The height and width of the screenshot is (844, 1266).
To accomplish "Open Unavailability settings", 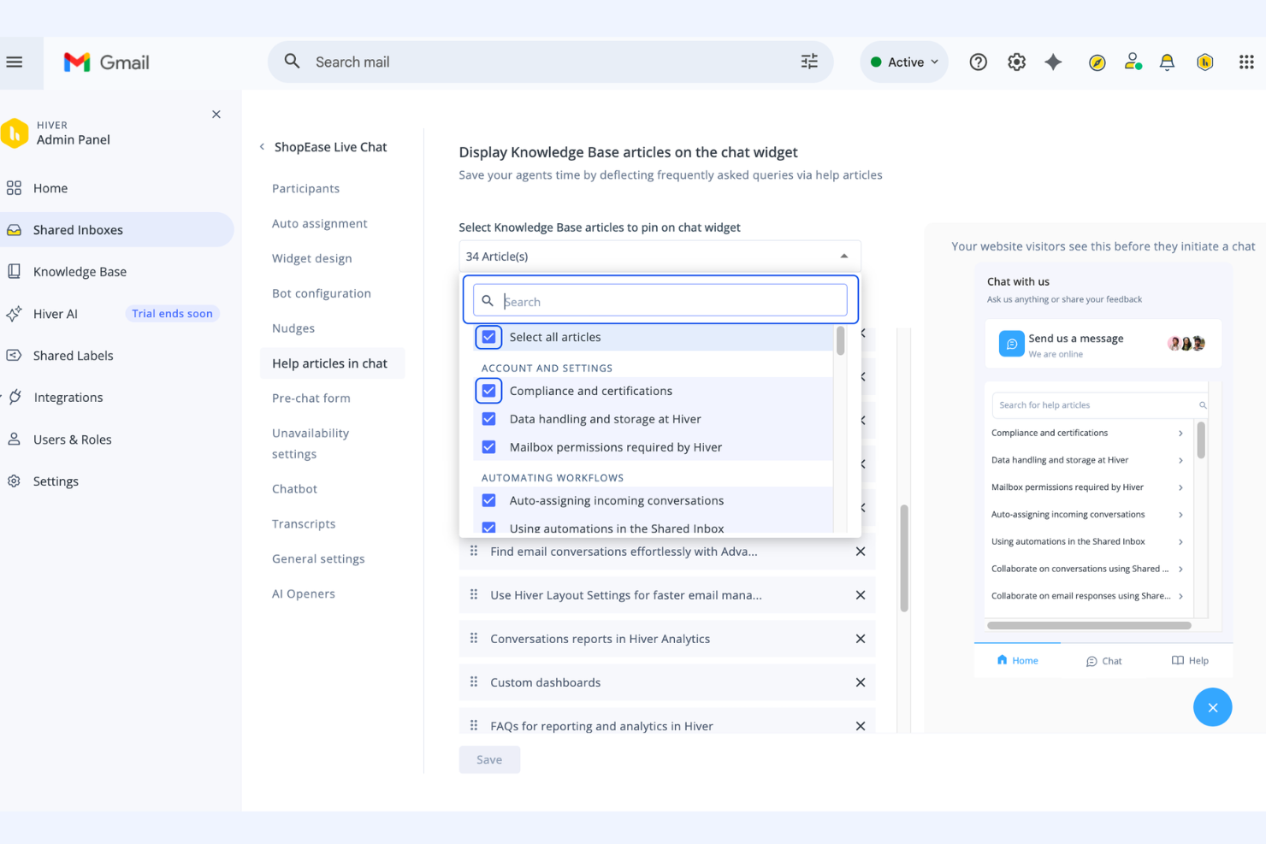I will click(311, 444).
